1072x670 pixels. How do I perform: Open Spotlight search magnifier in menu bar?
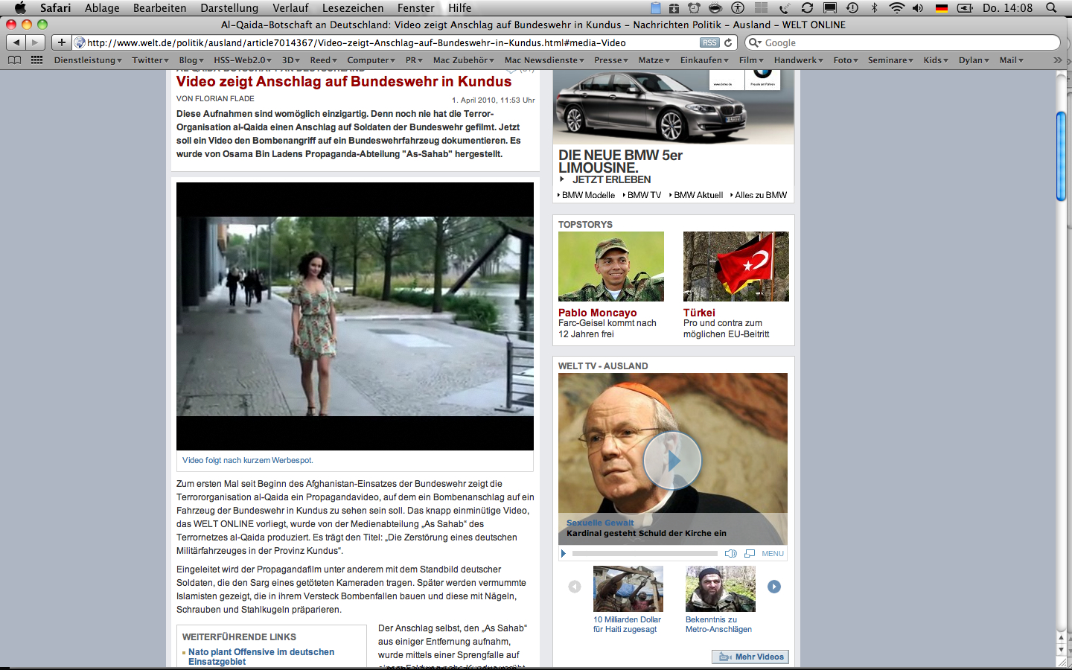click(x=1051, y=8)
